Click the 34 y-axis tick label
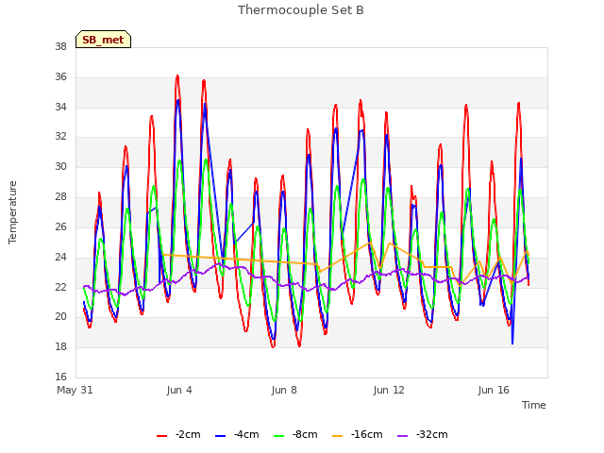 click(x=60, y=107)
